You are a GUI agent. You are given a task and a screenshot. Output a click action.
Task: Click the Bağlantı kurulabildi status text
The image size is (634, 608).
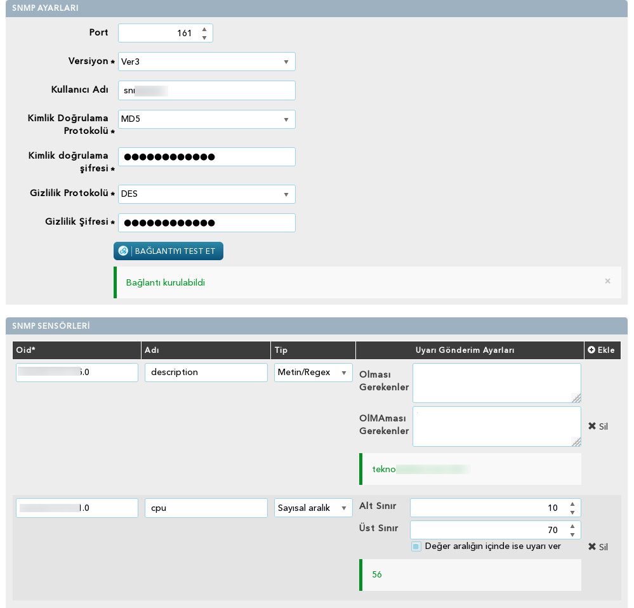point(166,282)
